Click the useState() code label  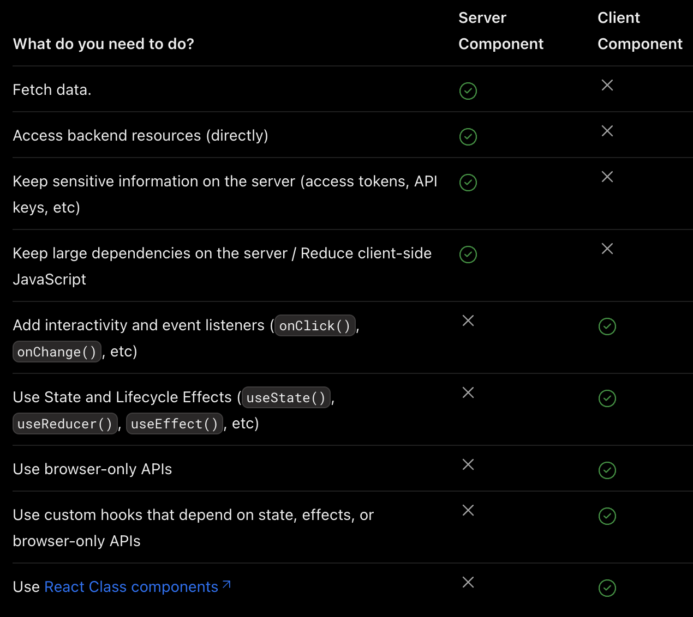click(286, 398)
